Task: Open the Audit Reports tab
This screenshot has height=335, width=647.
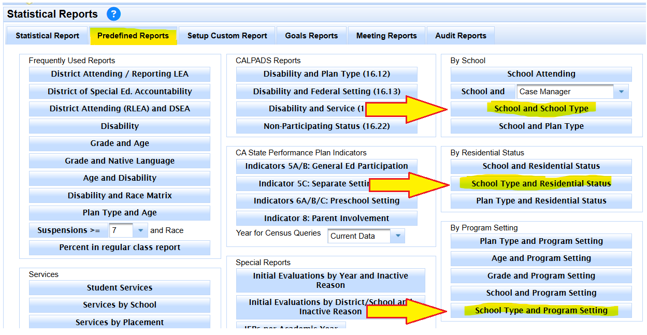Action: click(461, 36)
